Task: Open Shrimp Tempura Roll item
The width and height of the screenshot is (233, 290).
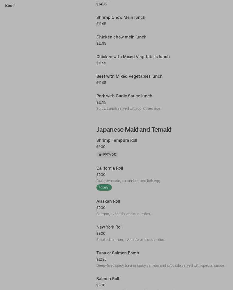Action: (x=116, y=140)
